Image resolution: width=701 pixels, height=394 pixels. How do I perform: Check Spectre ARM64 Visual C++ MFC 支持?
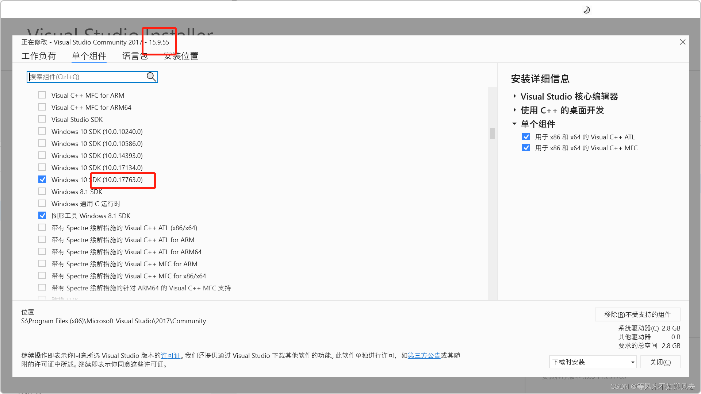[42, 288]
